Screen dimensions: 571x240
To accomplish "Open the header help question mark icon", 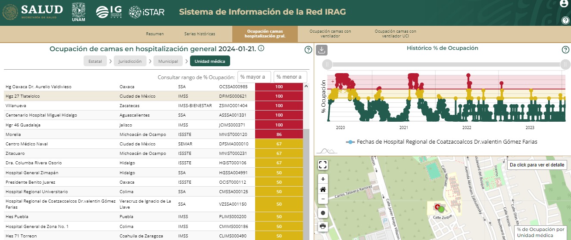I will click(x=565, y=20).
